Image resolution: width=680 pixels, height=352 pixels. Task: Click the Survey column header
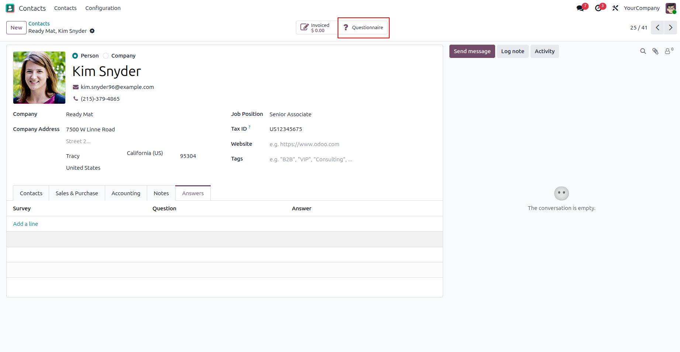22,208
